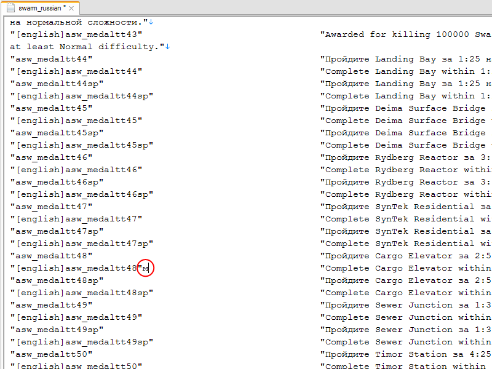
Task: Click the key "asw_medaltt48sp"
Action: coord(57,280)
